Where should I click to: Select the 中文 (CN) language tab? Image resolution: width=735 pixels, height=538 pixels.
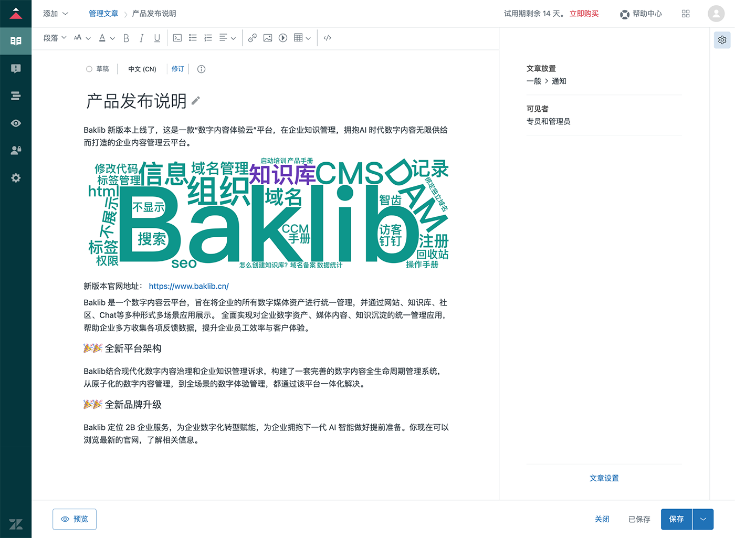[x=142, y=69]
